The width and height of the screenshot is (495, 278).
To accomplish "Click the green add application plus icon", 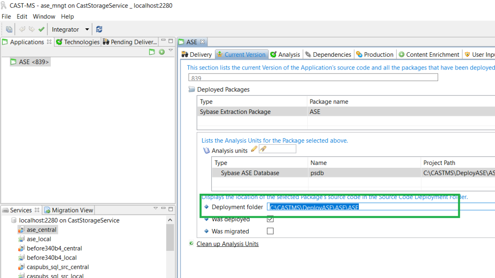I will [x=162, y=52].
